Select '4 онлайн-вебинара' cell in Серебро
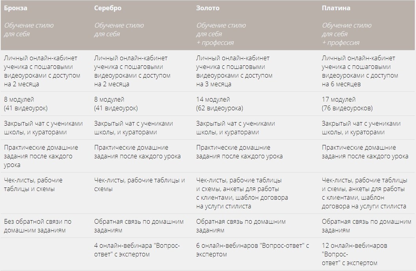Viewport: 416px width, 271px height. [137, 250]
